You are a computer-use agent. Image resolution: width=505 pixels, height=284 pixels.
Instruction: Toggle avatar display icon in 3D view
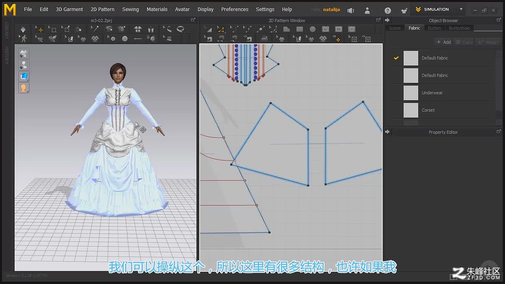24,65
